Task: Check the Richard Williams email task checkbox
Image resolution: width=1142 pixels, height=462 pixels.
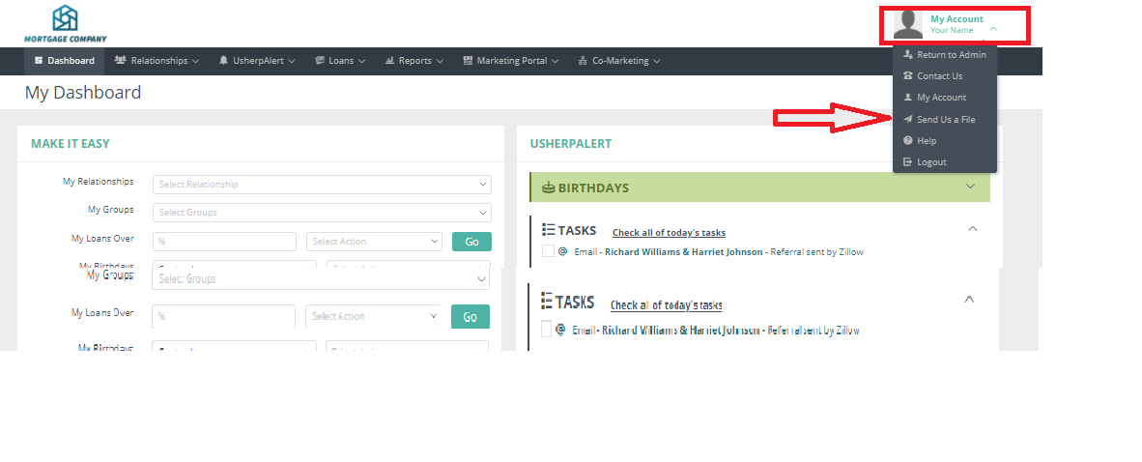Action: [548, 251]
